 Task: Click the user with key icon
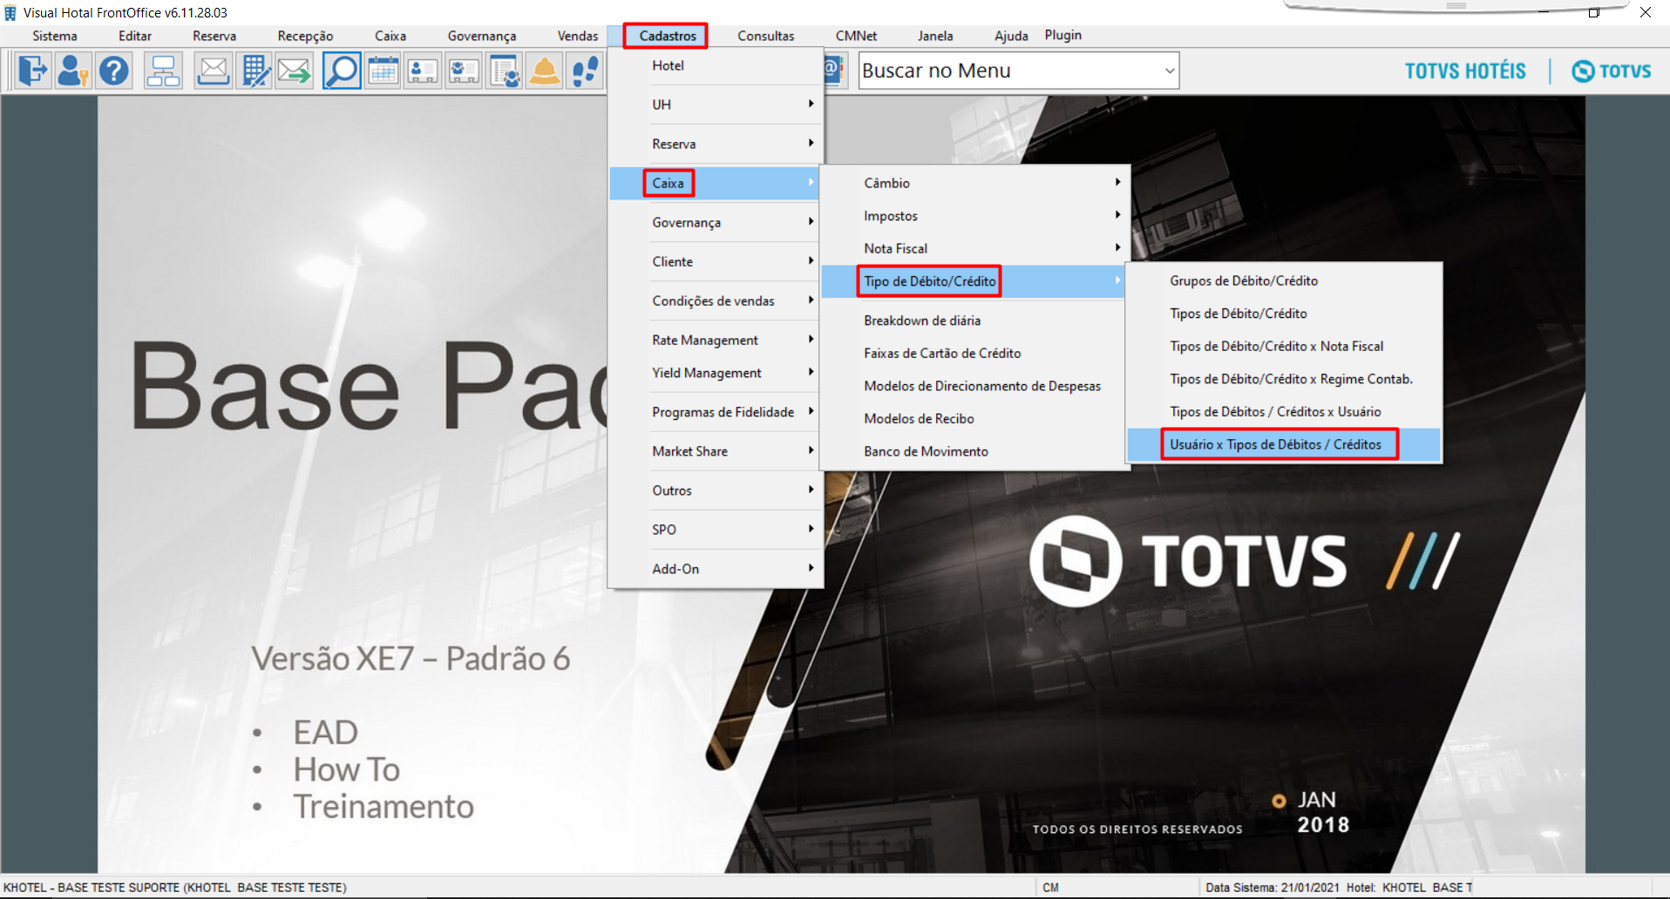[73, 71]
